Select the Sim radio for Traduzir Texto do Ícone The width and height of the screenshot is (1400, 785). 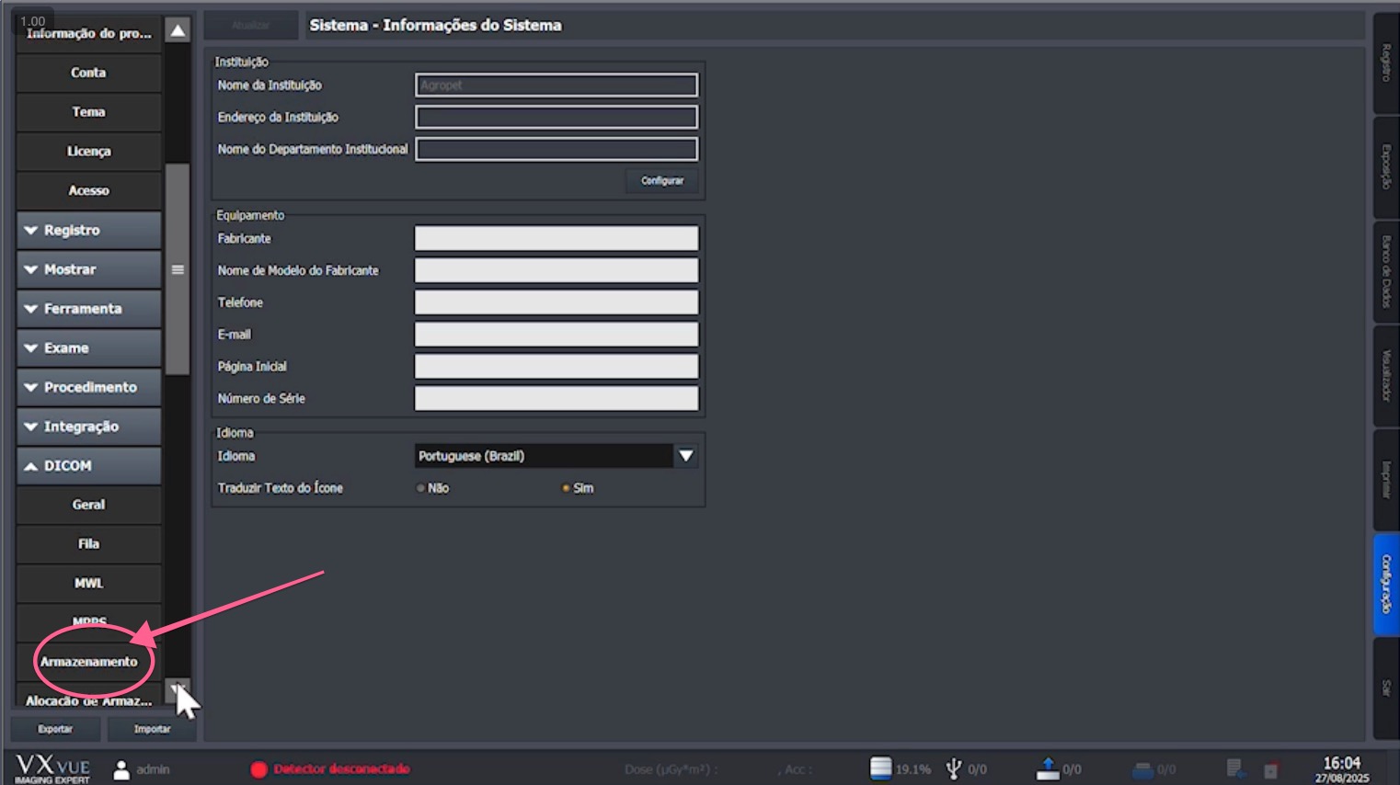click(566, 488)
